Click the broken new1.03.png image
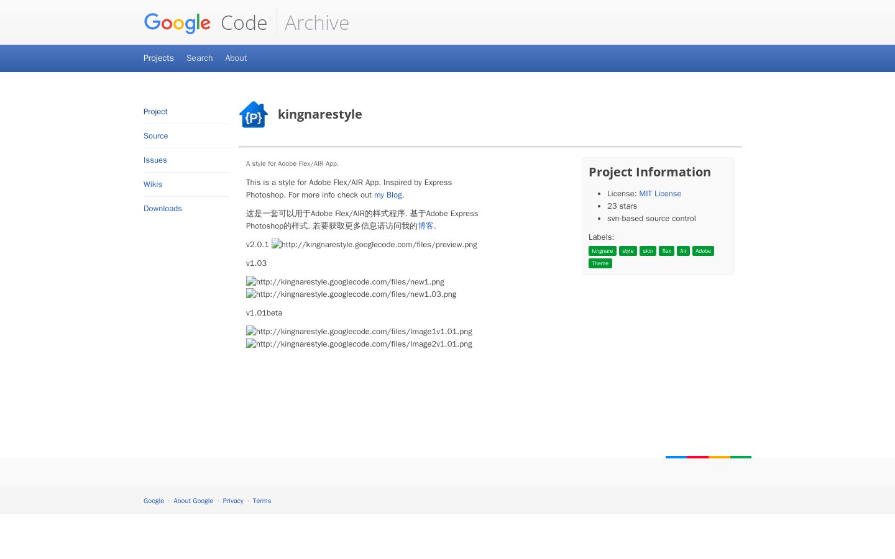The height and width of the screenshot is (559, 895). click(x=351, y=294)
